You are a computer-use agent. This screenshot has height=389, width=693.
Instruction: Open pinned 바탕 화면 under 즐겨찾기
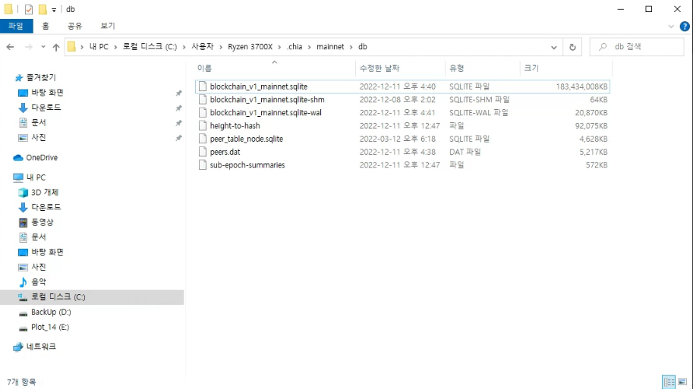[47, 93]
